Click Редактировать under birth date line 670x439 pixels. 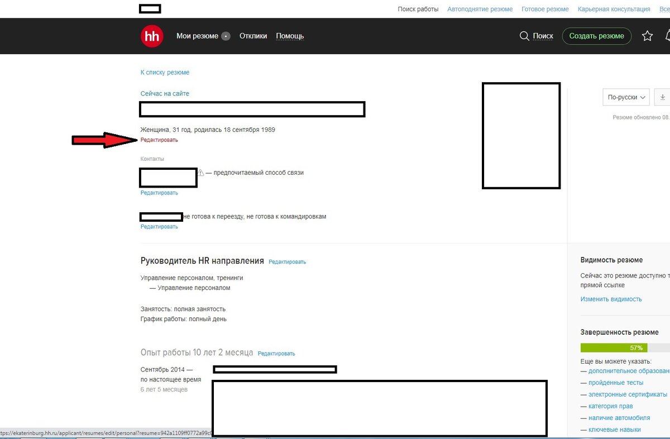click(x=159, y=140)
